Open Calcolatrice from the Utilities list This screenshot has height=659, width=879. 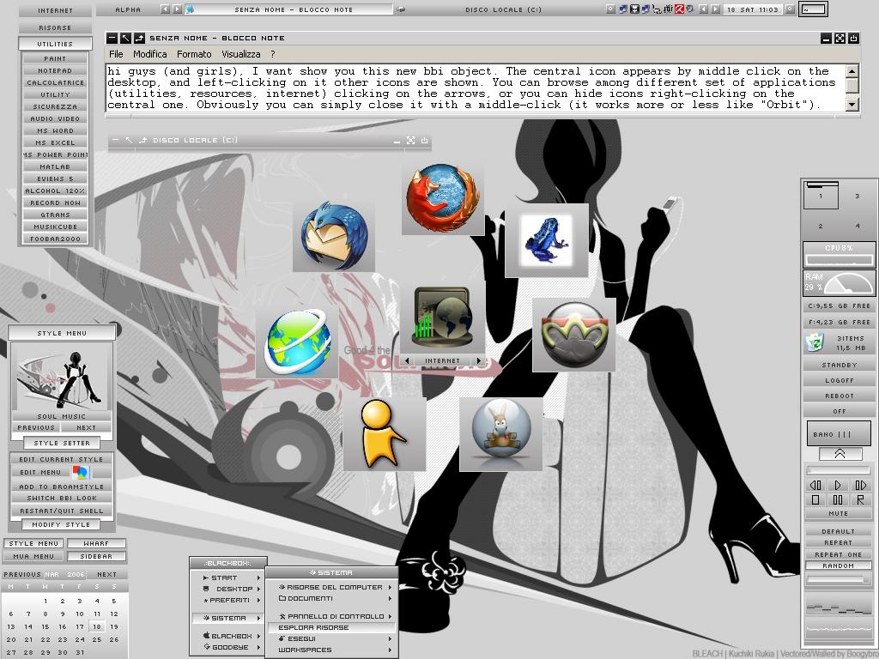55,82
